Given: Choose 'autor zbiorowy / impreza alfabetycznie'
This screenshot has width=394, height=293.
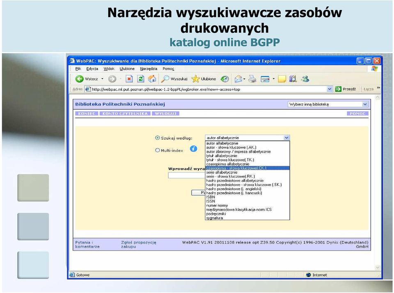Looking at the screenshot, I should [x=247, y=152].
